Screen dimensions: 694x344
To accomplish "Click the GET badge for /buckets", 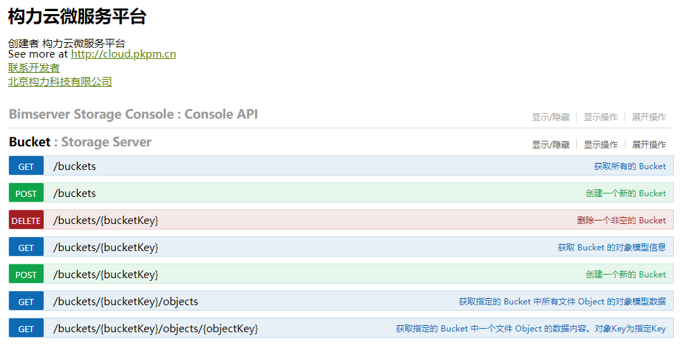I will click(26, 166).
